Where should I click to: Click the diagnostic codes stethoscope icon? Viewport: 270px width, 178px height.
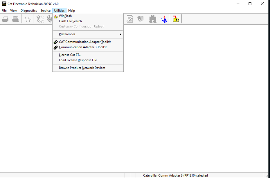(x=40, y=19)
